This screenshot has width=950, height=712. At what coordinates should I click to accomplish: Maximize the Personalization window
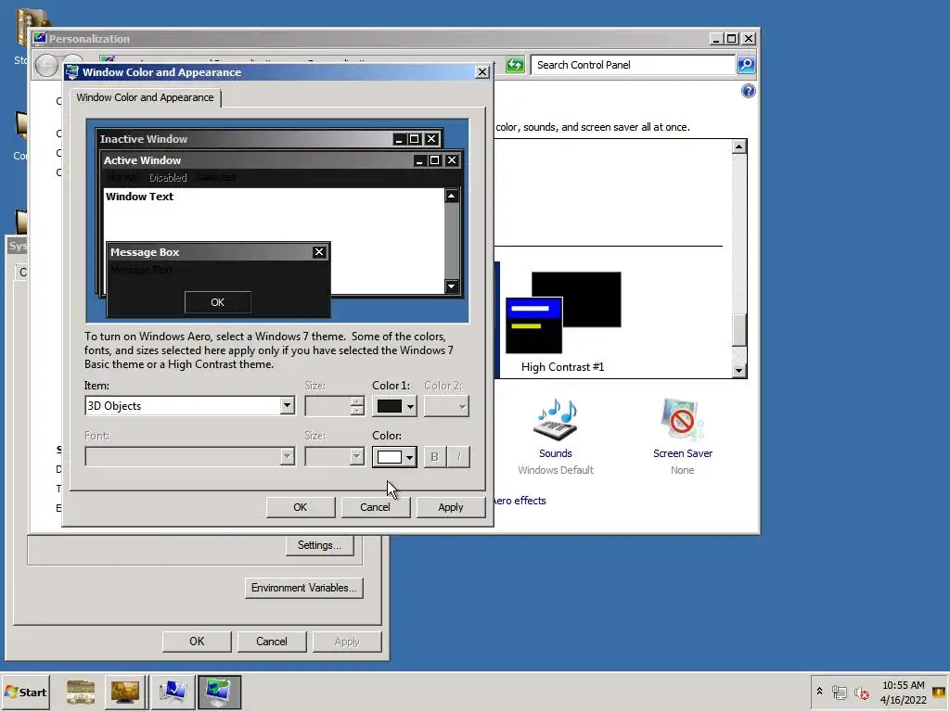click(732, 39)
